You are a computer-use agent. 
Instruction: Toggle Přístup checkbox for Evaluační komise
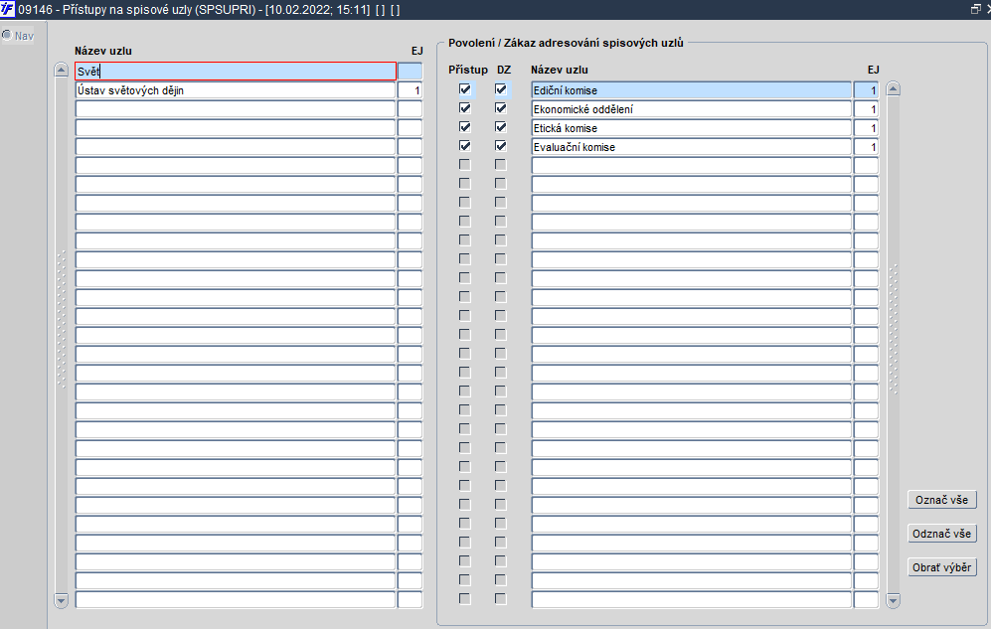click(465, 146)
